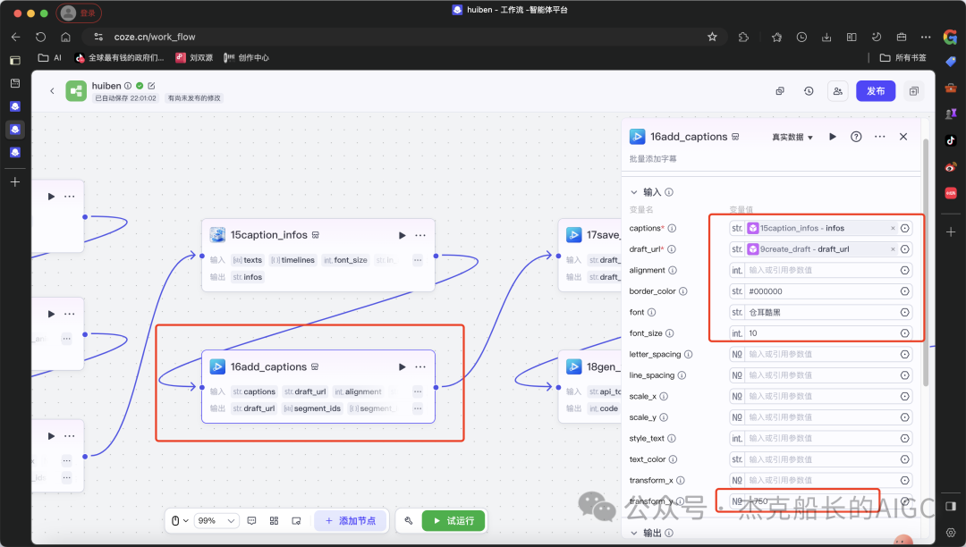
Task: Click the side panel vertical scrollbar
Action: coord(926,263)
